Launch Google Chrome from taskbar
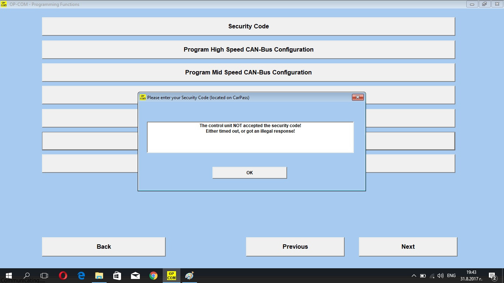This screenshot has height=283, width=504. (x=153, y=276)
